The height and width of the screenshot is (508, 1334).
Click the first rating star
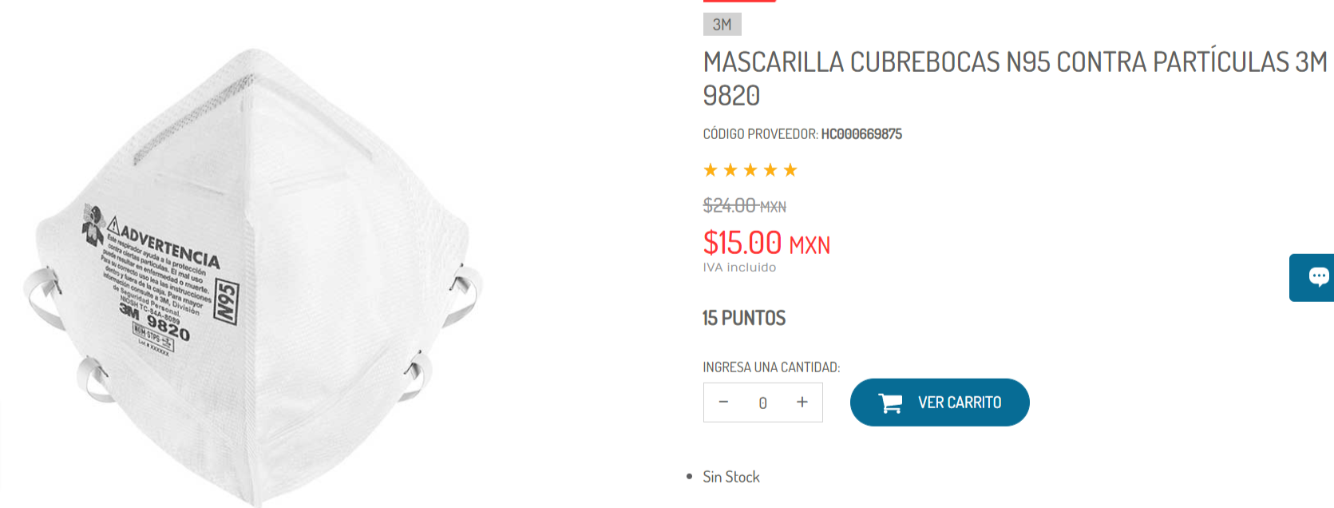[711, 170]
